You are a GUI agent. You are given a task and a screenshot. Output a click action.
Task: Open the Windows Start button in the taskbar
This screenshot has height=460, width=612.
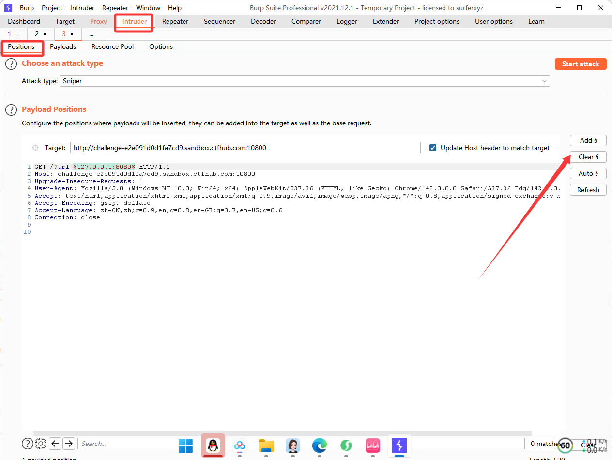pos(185,445)
